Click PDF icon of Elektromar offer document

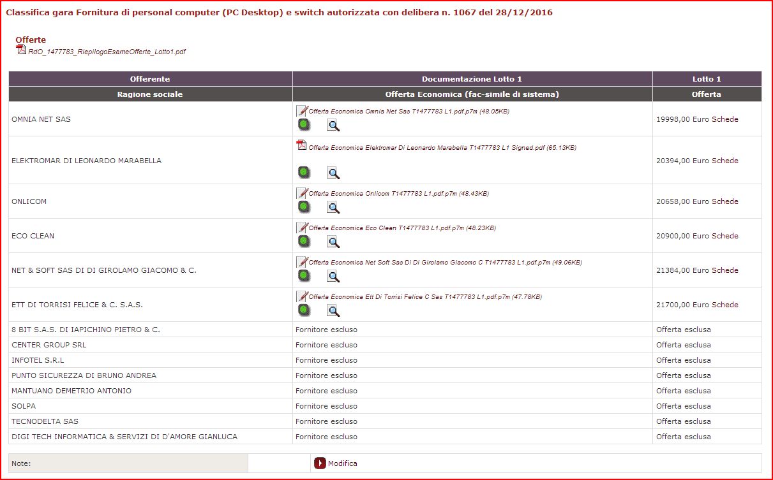[x=302, y=145]
